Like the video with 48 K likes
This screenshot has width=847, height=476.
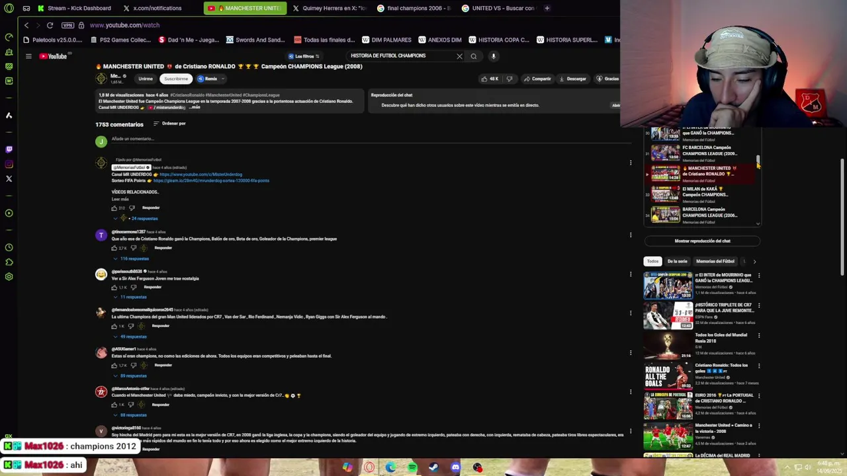pyautogui.click(x=490, y=79)
